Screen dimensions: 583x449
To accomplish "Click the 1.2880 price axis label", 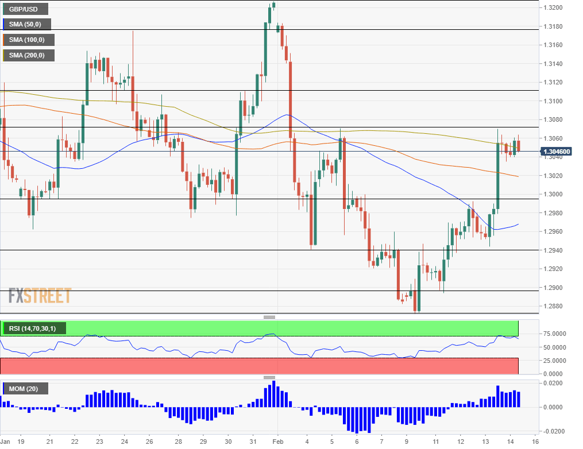I will 554,306.
